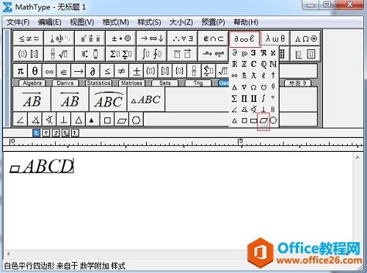This screenshot has width=367, height=273.
Task: Choose decimal tab stop button
Action: point(75,133)
